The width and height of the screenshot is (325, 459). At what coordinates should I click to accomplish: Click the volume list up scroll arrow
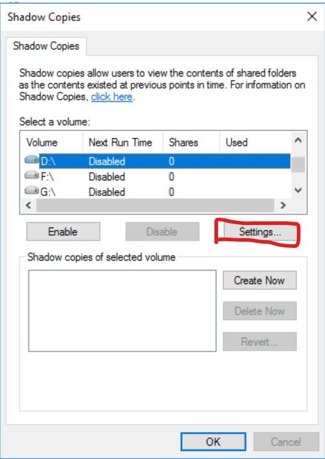pyautogui.click(x=298, y=141)
